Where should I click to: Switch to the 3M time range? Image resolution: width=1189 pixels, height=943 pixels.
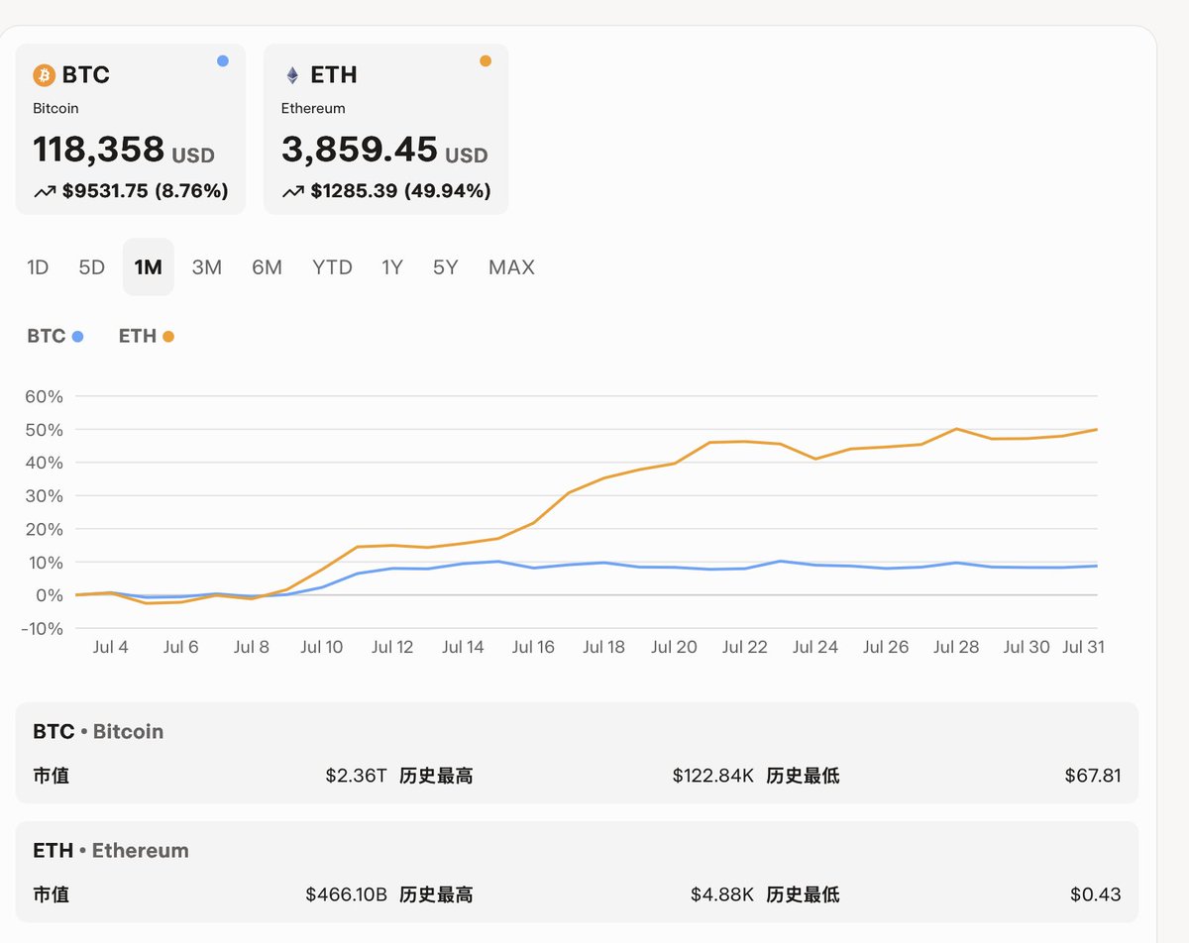[207, 267]
